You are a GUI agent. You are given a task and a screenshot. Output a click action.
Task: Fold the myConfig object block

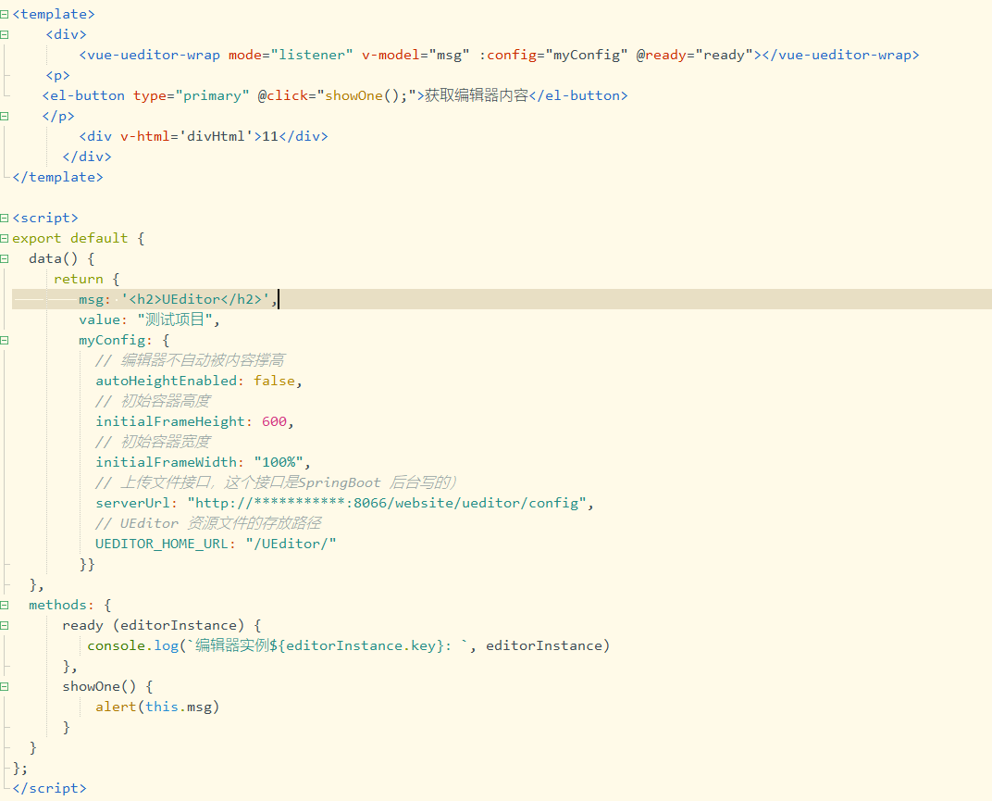(5, 340)
